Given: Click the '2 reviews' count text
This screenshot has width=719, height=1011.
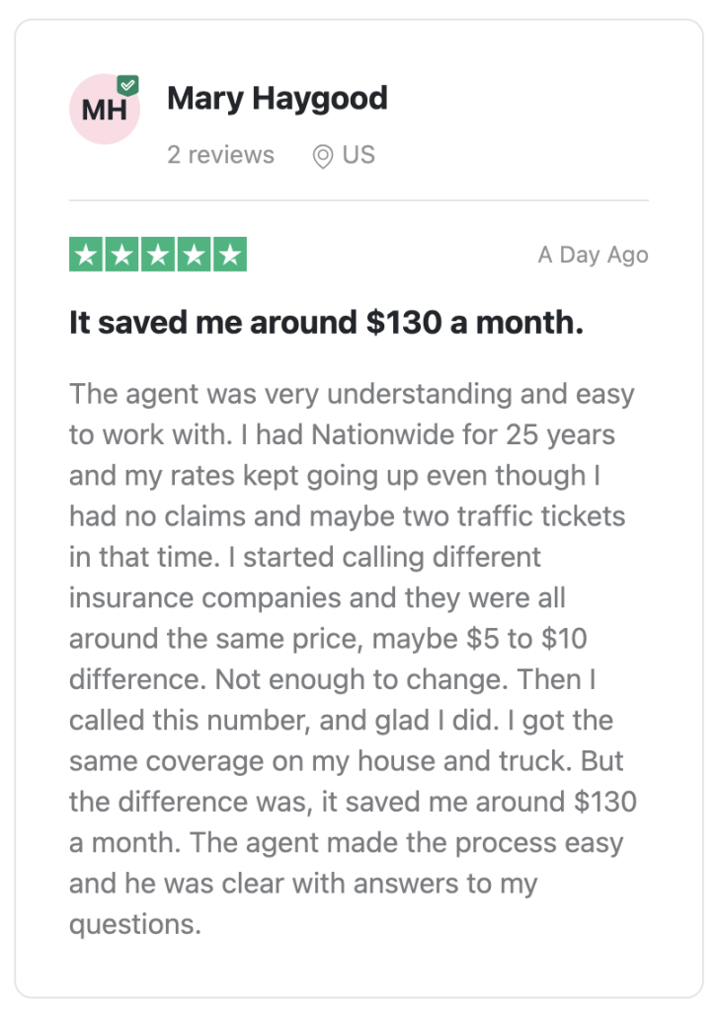Looking at the screenshot, I should click(220, 155).
